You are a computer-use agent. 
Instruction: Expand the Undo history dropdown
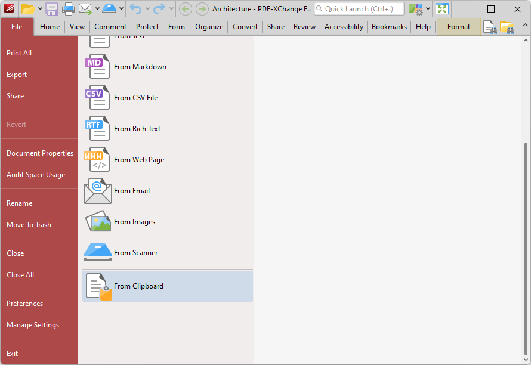point(147,9)
